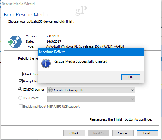162x140 pixels.
Task: Click 'Choose your optical/USB device' instruction text
Action: (41, 21)
